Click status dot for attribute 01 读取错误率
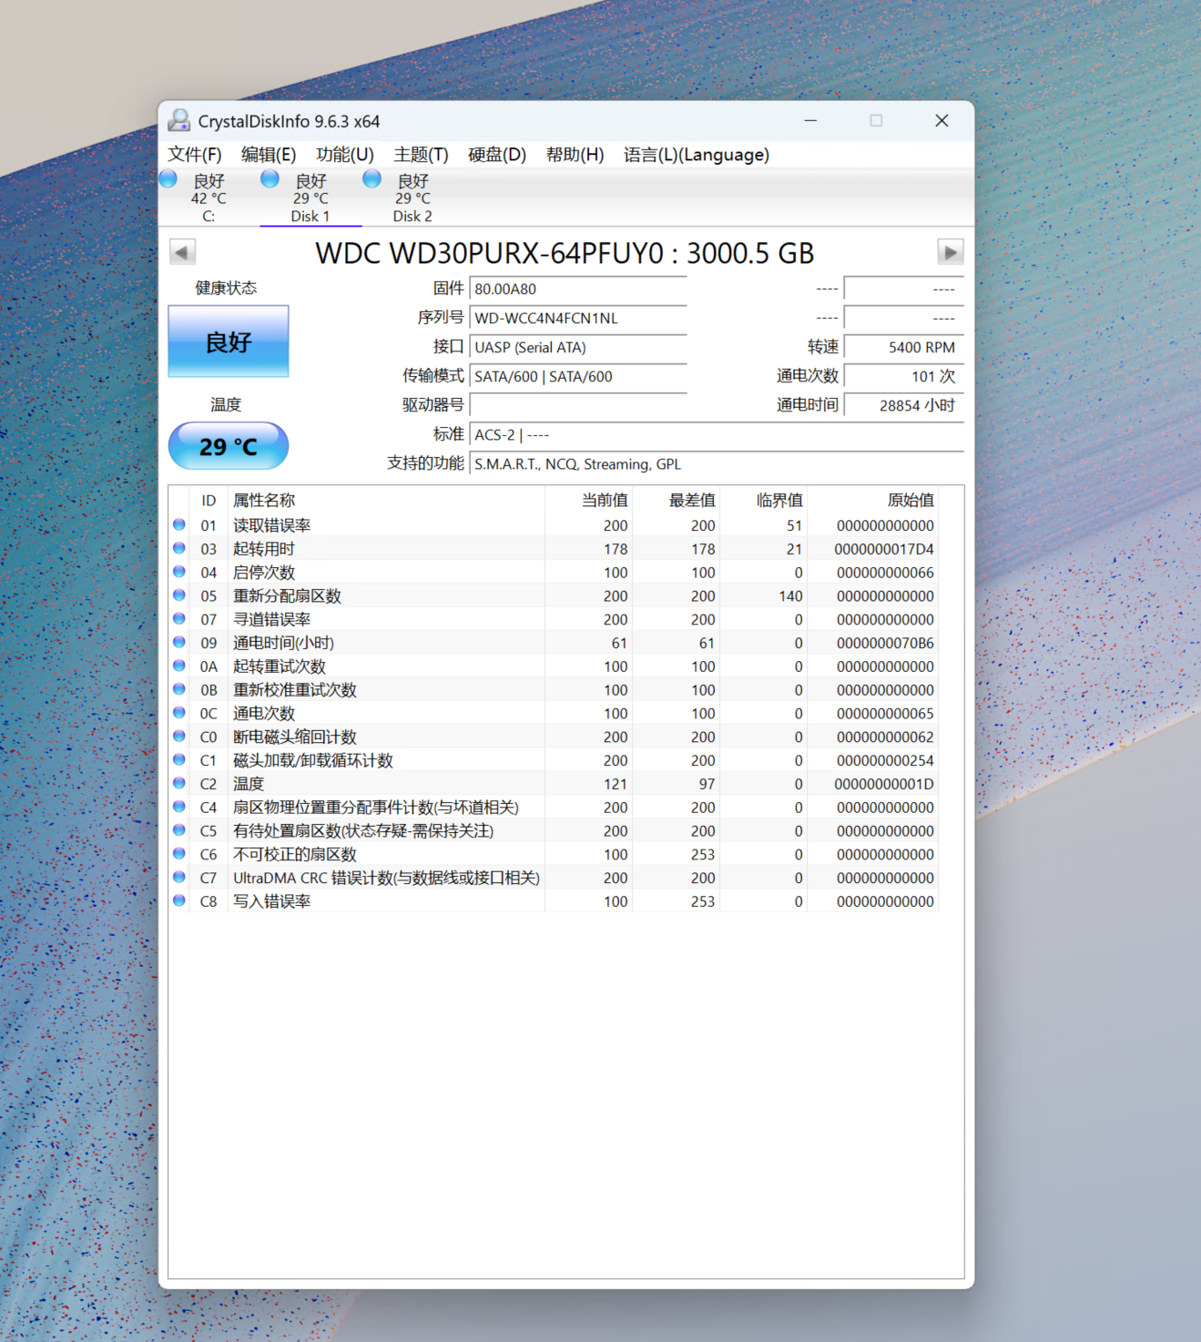1201x1342 pixels. 179,525
